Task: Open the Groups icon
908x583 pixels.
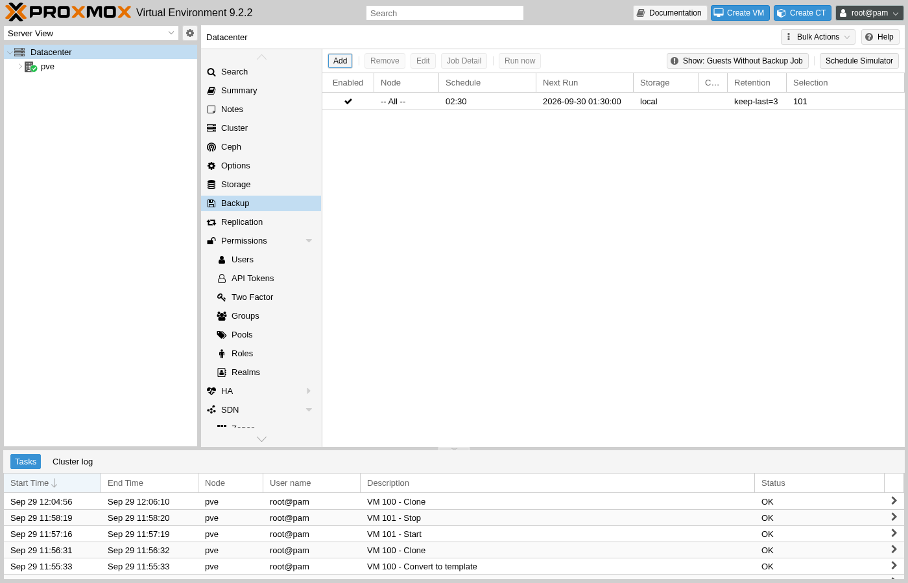Action: tap(222, 316)
